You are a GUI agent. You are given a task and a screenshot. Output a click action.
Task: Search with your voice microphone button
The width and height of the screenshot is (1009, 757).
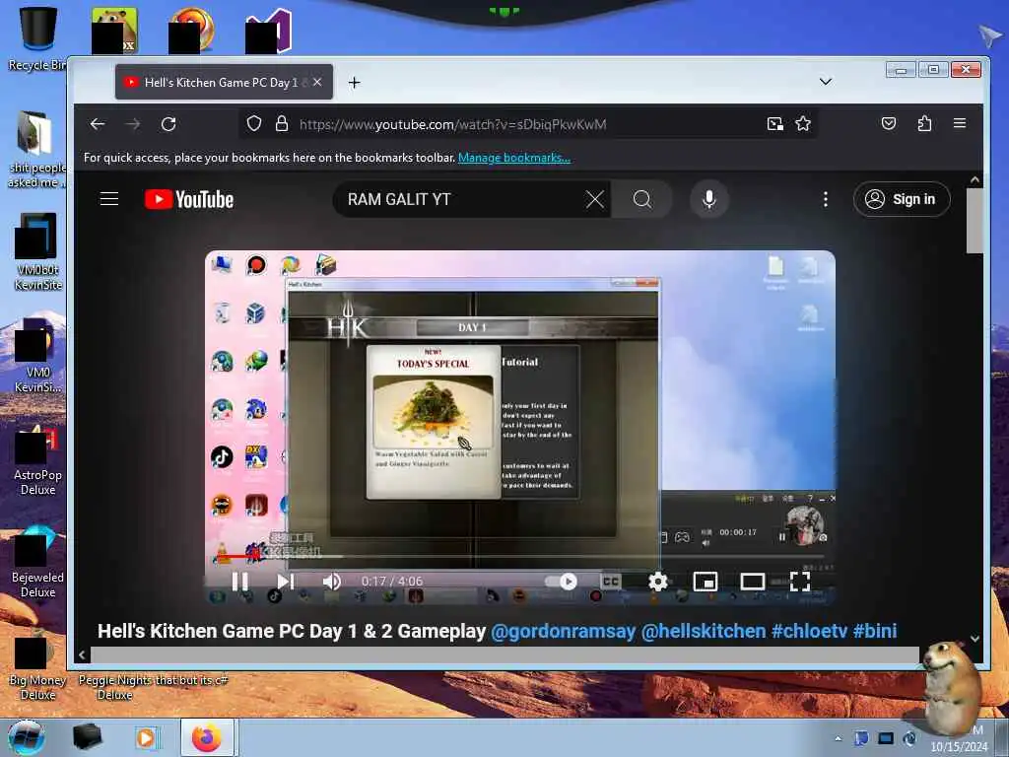pos(709,199)
